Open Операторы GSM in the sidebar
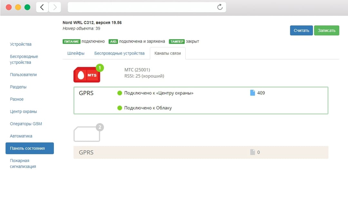 click(x=26, y=124)
